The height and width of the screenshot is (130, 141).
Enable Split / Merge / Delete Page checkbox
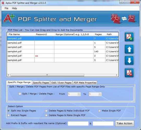[x=20, y=94]
